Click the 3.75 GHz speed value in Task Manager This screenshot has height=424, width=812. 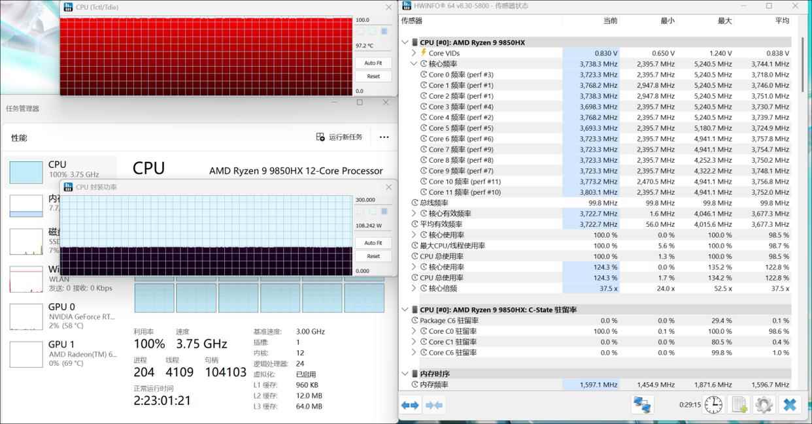(201, 344)
